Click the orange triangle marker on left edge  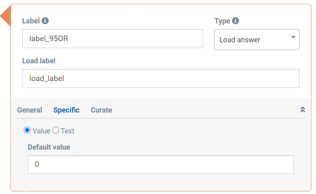coord(6,17)
